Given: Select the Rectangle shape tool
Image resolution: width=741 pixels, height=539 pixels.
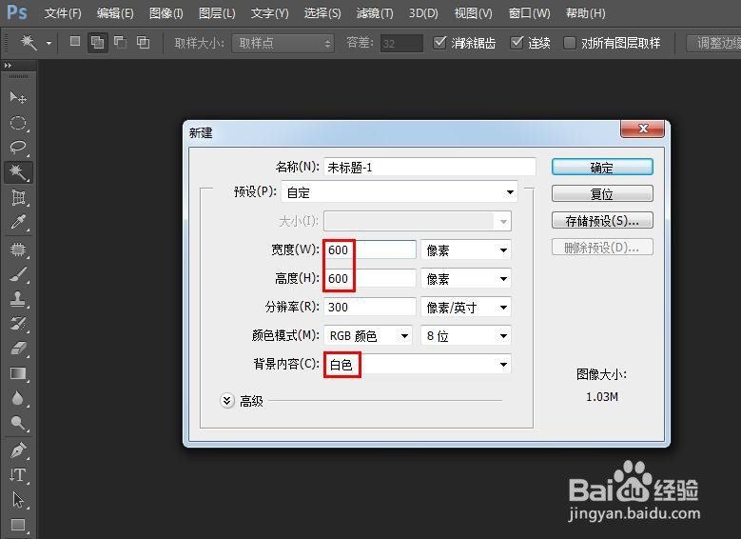Looking at the screenshot, I should coord(18,525).
